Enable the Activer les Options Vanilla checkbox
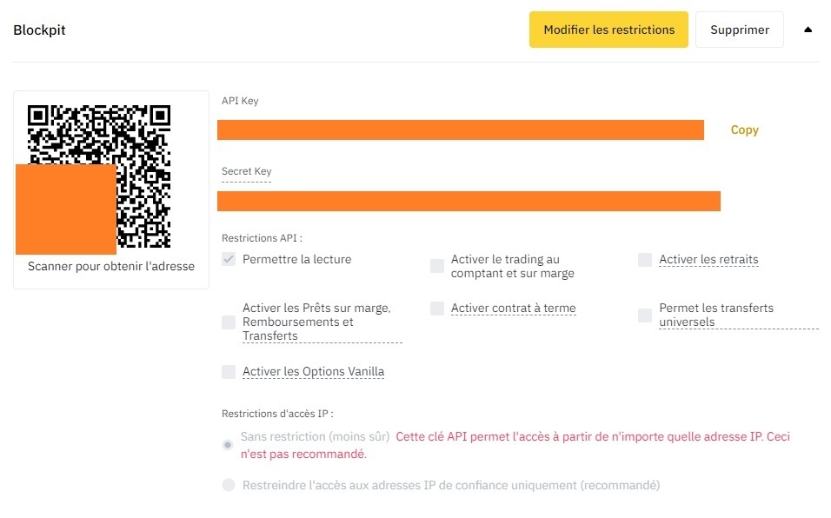 pos(227,371)
